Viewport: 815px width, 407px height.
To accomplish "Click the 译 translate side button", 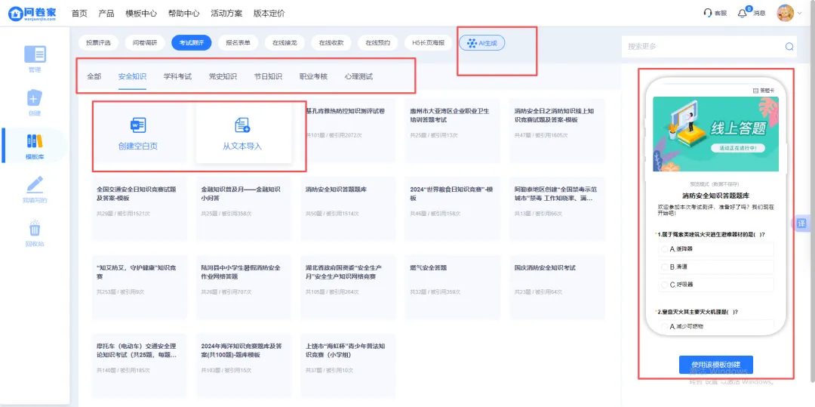I will pos(801,224).
